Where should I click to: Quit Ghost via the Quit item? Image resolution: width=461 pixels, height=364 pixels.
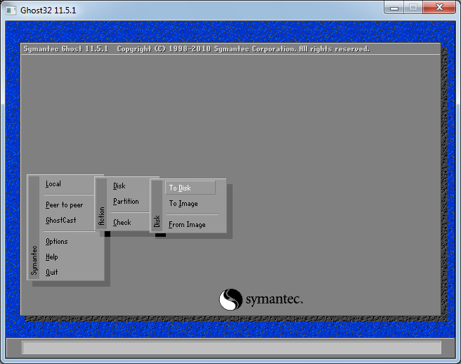[52, 272]
